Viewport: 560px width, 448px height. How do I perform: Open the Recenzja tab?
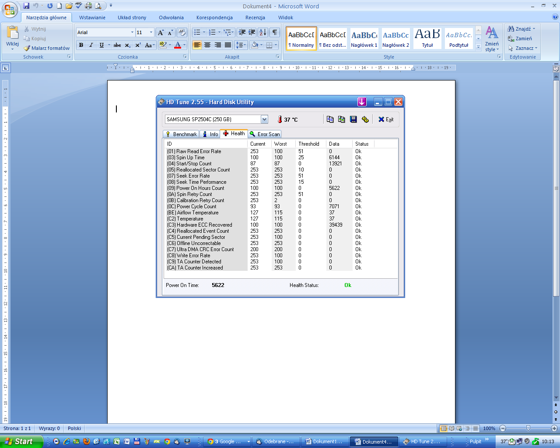255,17
